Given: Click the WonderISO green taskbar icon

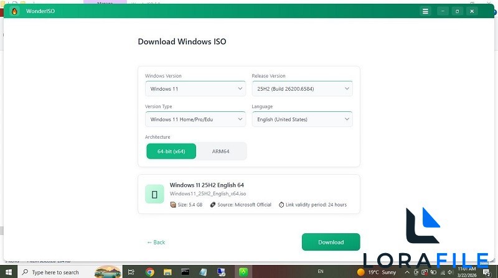Looking at the screenshot, I should 243,272.
